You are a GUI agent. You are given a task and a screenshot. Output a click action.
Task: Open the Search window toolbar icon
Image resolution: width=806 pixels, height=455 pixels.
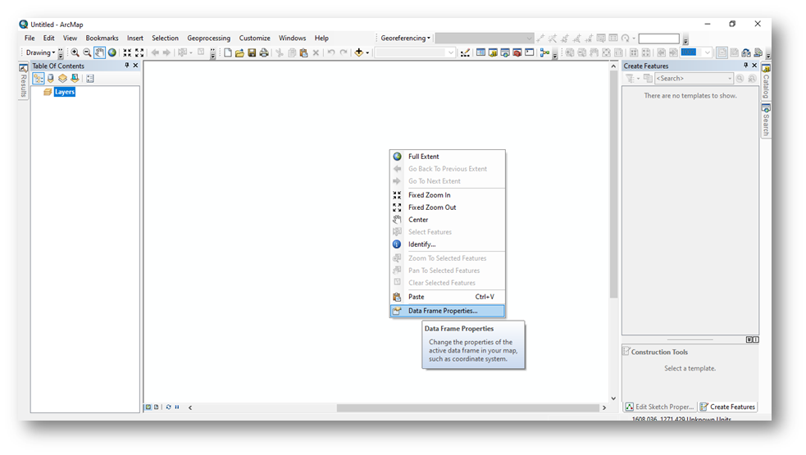[x=505, y=52]
